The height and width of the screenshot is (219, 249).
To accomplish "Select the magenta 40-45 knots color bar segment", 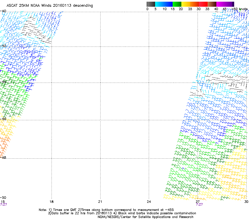I will tap(221, 4).
